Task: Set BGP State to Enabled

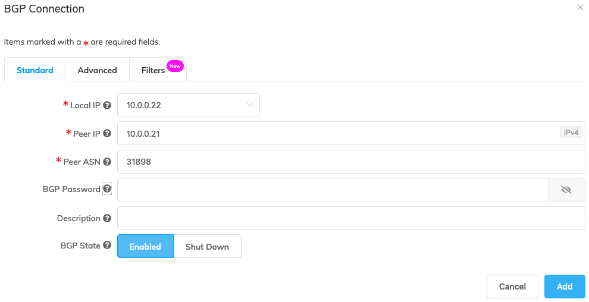Action: pyautogui.click(x=145, y=246)
